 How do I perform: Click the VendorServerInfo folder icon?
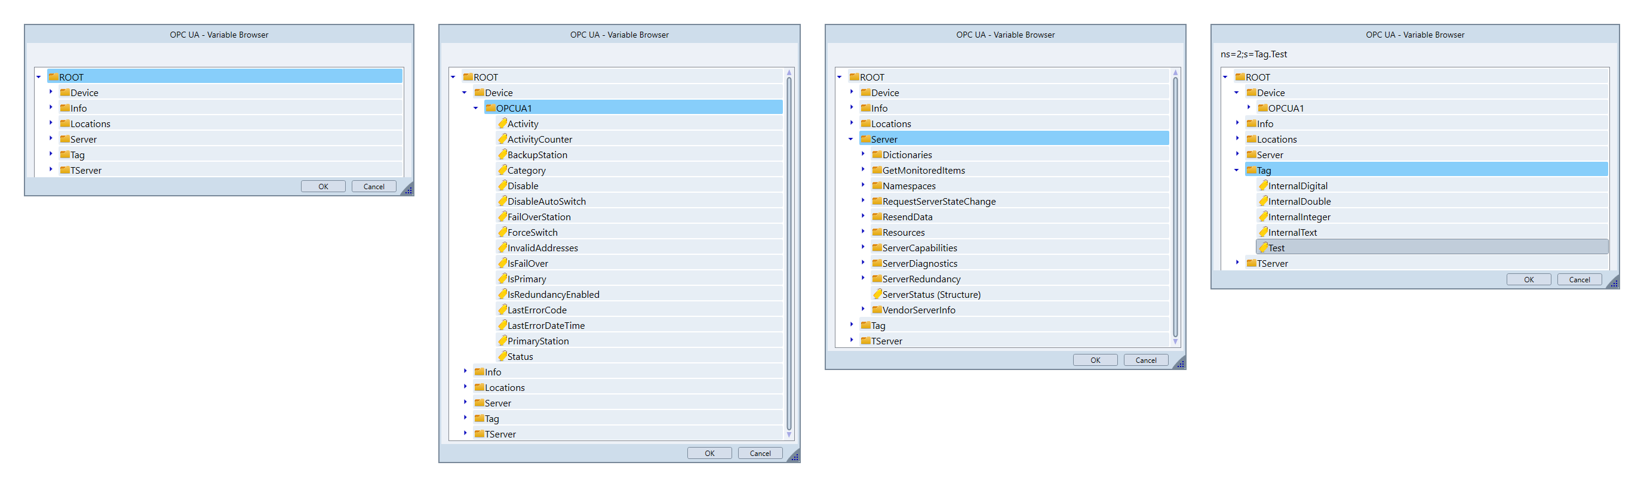coord(877,309)
